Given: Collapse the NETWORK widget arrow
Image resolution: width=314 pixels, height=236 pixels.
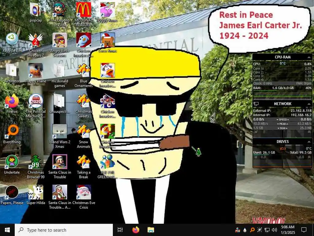Looking at the screenshot, I should (308, 104).
